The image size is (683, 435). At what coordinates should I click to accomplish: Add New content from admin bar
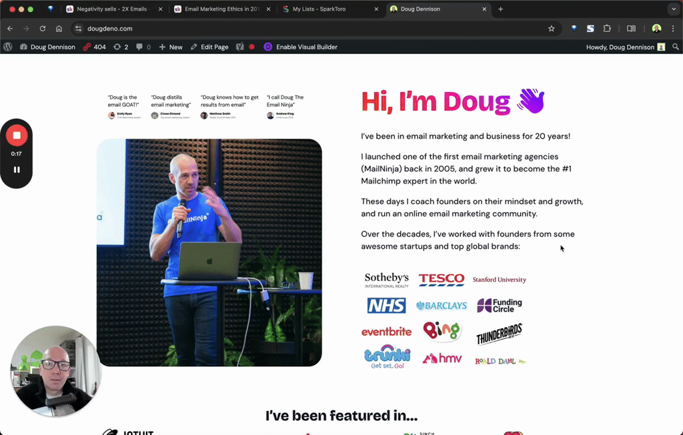point(171,47)
